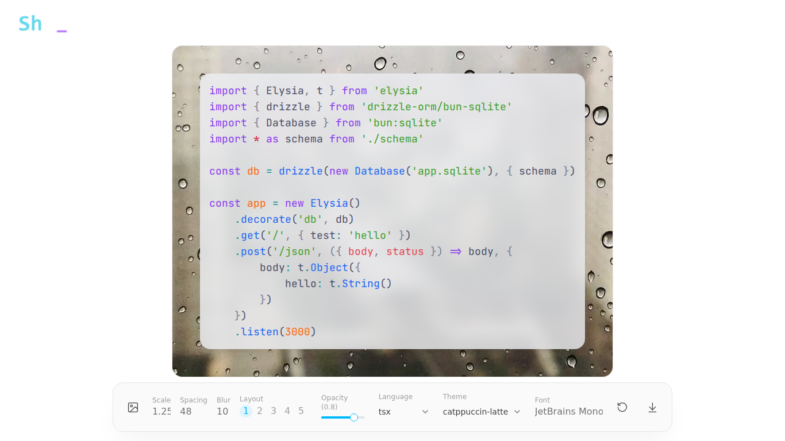The height and width of the screenshot is (441, 785).
Task: Select layout option 4
Action: coord(287,411)
